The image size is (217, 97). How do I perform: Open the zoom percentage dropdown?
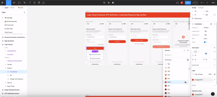[214, 3]
